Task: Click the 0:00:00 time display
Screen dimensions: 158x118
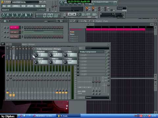Action: 48,15
